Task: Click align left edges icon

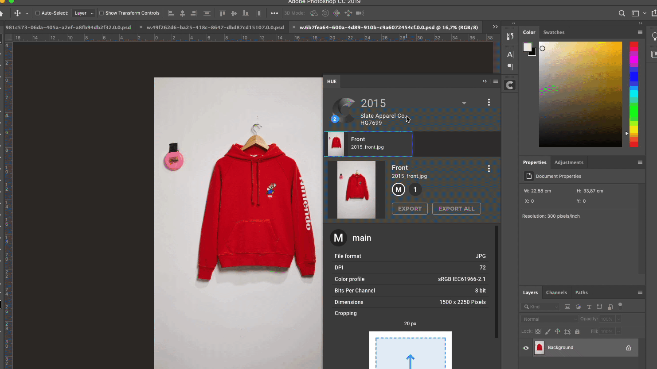Action: click(x=171, y=13)
